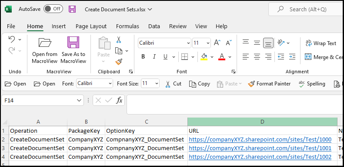The height and width of the screenshot is (167, 344).
Task: Click Increase Indent icon
Action: click(x=292, y=57)
